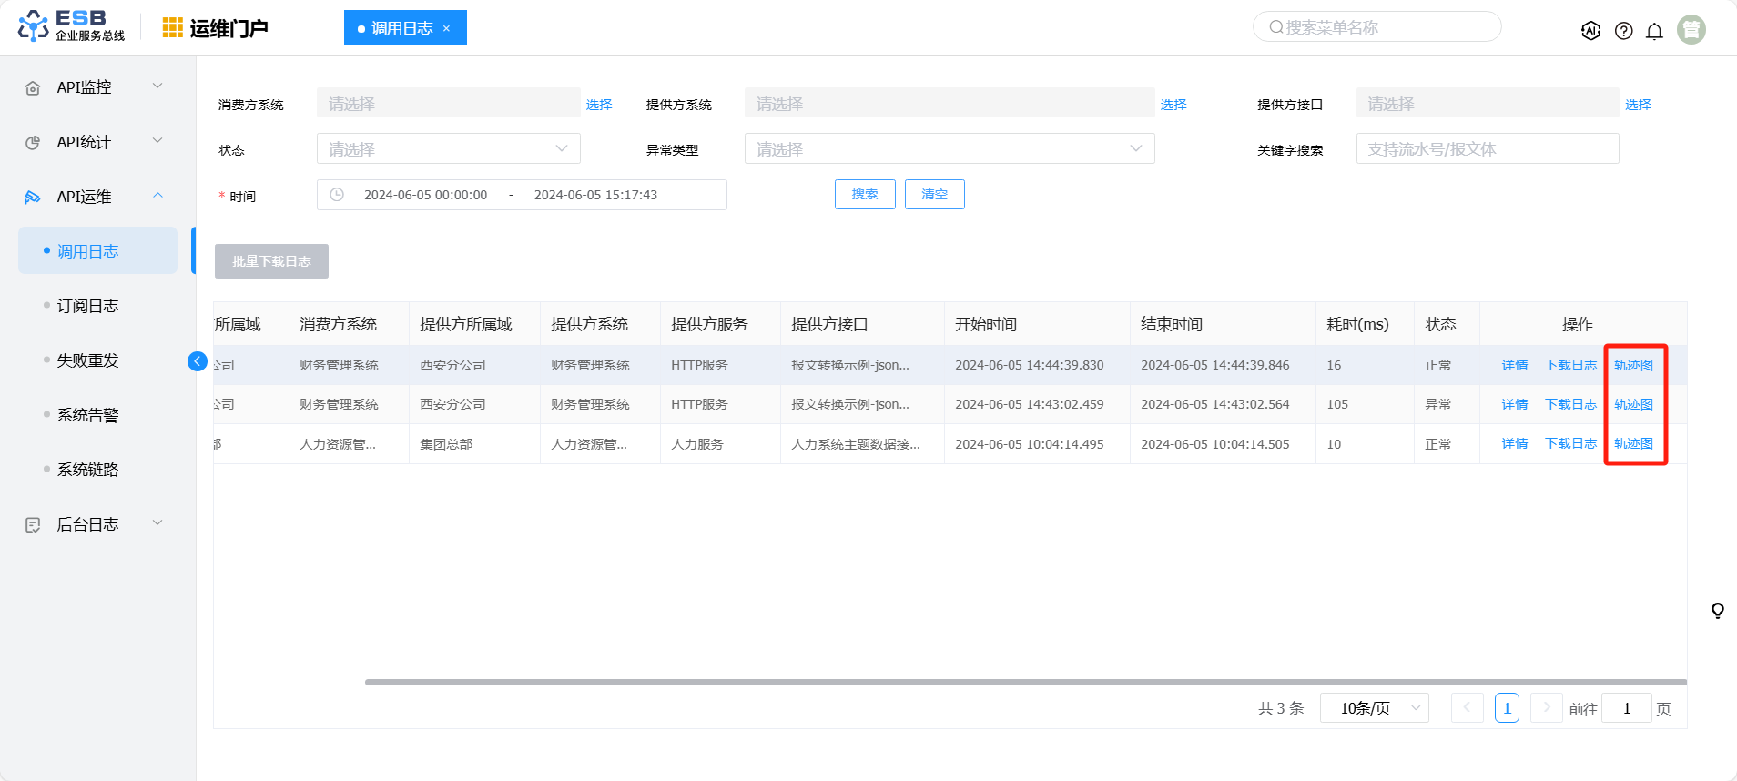Click 轨迹图 link in the 异常 row
Image resolution: width=1737 pixels, height=781 pixels.
(x=1633, y=404)
